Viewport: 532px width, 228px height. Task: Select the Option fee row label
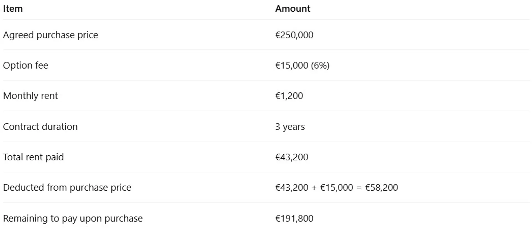25,65
